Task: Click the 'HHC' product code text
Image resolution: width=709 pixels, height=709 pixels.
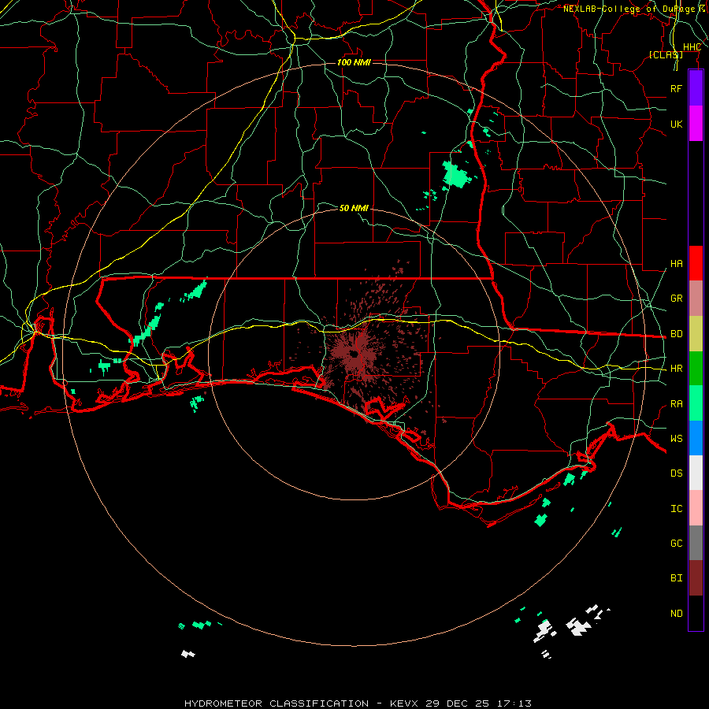Action: pos(692,47)
